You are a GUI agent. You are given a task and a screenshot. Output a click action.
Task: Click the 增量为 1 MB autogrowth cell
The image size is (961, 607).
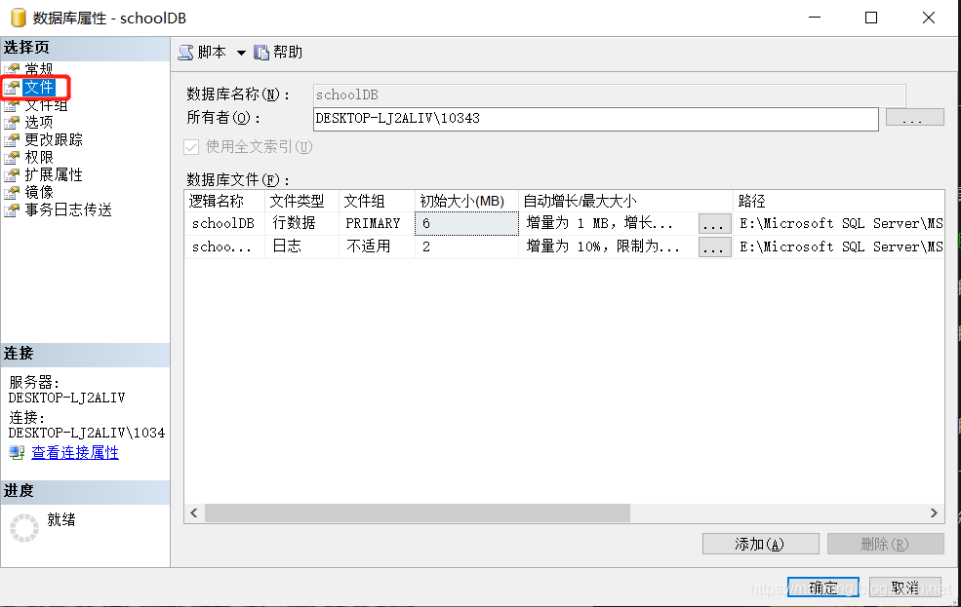point(608,223)
